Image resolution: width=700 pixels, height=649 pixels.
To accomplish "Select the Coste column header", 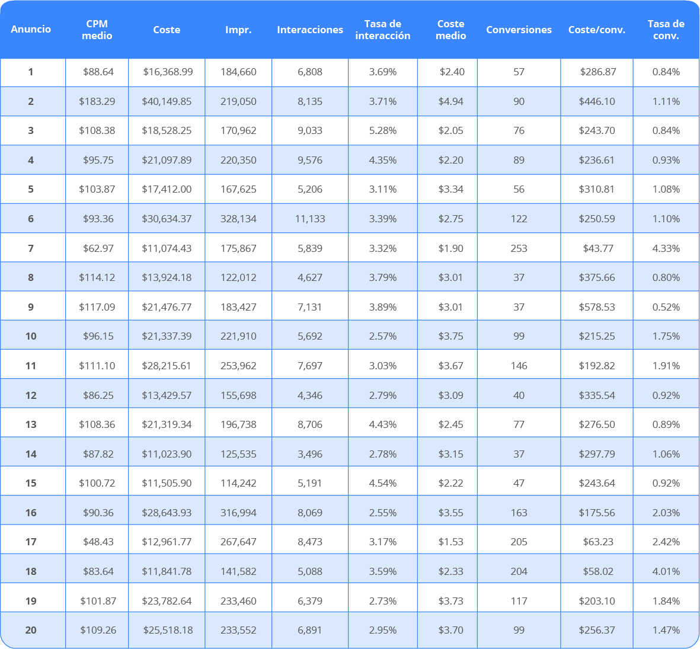I will tap(167, 30).
